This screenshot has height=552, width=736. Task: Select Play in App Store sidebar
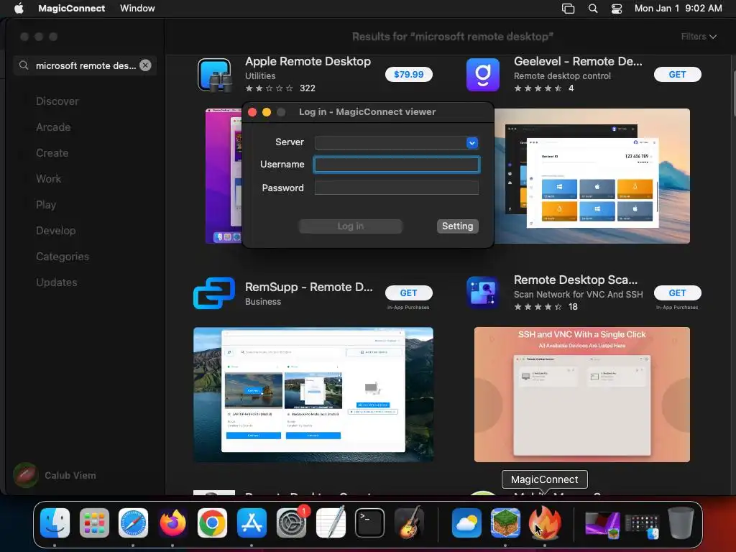[x=46, y=205]
